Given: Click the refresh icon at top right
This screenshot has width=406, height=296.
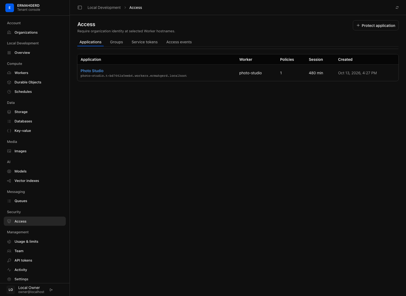Looking at the screenshot, I should pyautogui.click(x=397, y=8).
